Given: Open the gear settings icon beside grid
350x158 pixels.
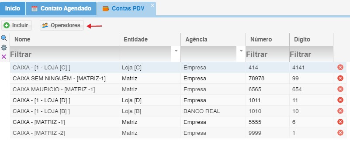Looking at the screenshot, I should coord(4,48).
